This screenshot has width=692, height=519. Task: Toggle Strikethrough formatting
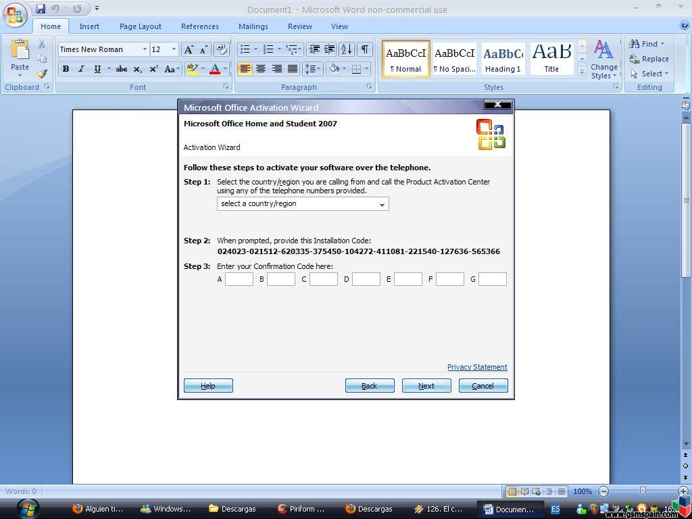point(122,69)
